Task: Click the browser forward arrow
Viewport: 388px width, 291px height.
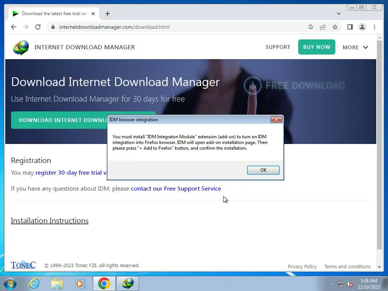Action: pyautogui.click(x=26, y=27)
